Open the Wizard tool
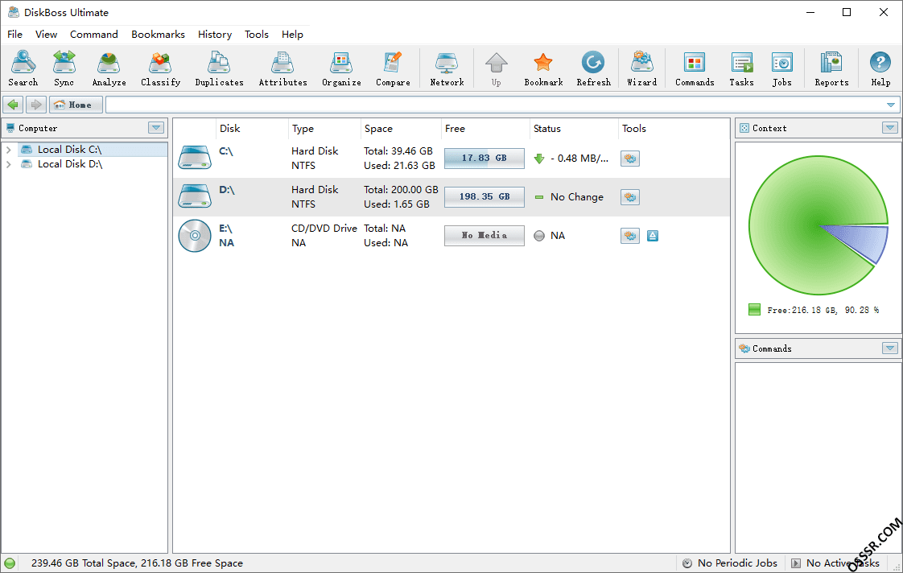The width and height of the screenshot is (903, 573). click(x=641, y=68)
